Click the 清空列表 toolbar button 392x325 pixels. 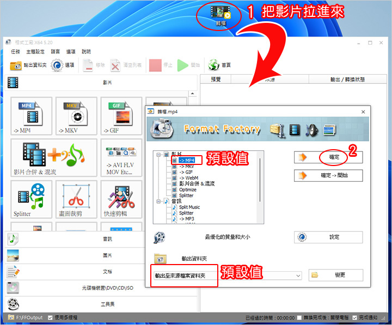(x=126, y=65)
